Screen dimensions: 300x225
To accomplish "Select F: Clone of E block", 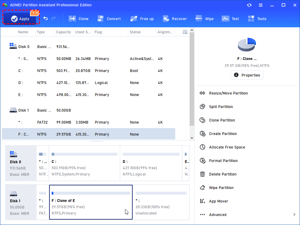I will pyautogui.click(x=91, y=202).
